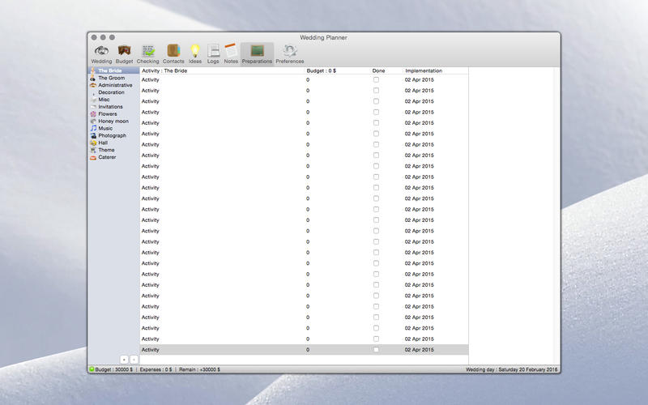The width and height of the screenshot is (648, 405).
Task: Select the Music note icon
Action: 93,128
